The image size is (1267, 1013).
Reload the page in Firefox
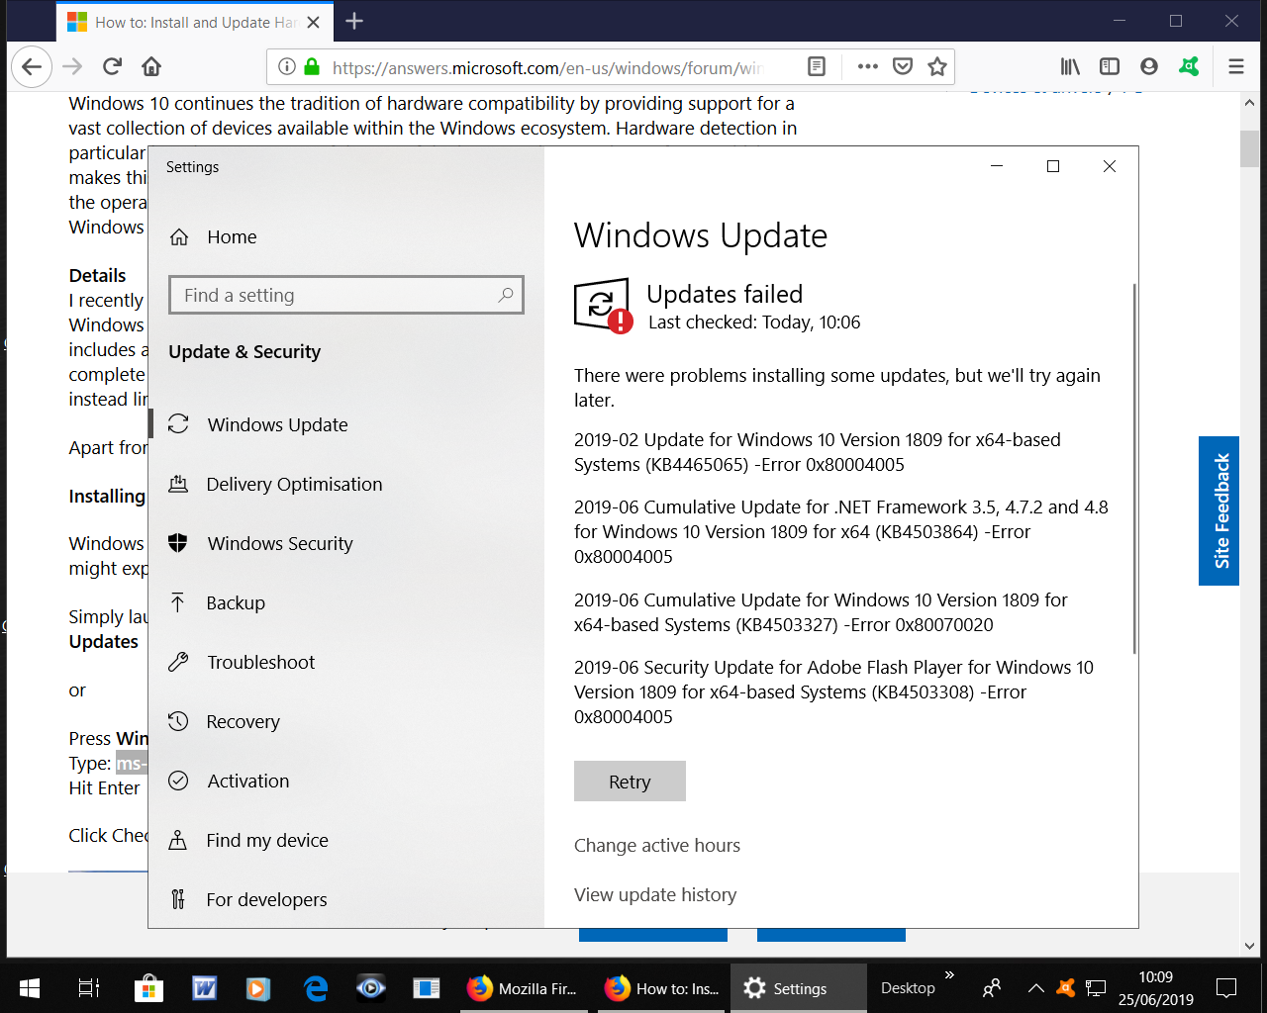[112, 66]
